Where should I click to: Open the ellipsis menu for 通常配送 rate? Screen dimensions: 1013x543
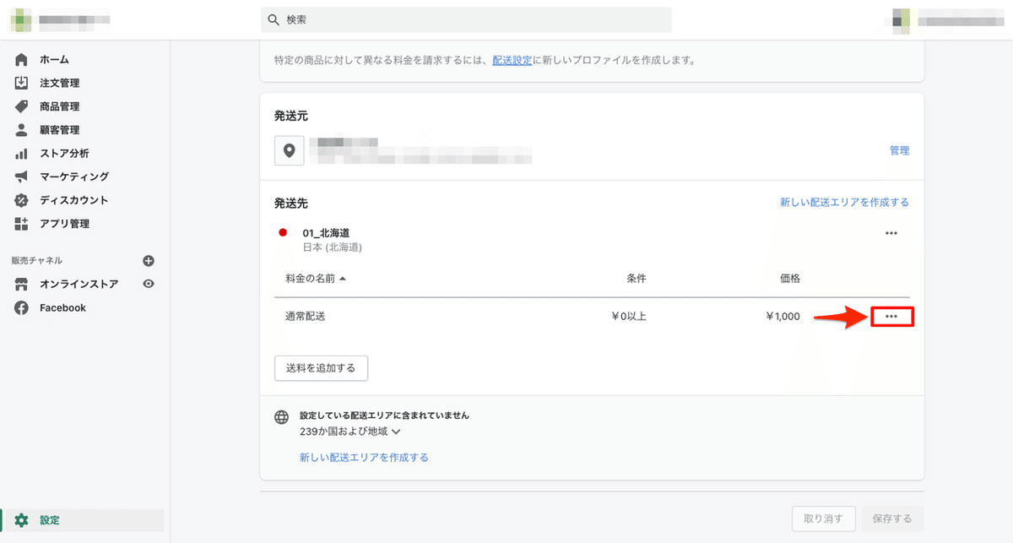(891, 317)
